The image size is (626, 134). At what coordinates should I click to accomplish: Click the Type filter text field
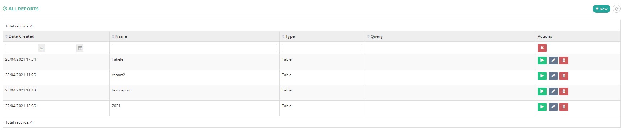[x=322, y=48]
